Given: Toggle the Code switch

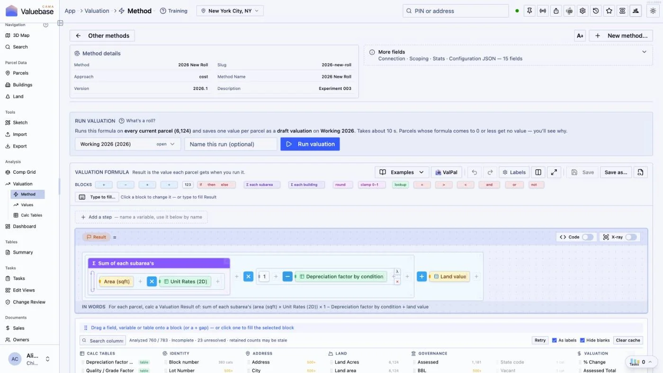Looking at the screenshot, I should click(x=587, y=237).
